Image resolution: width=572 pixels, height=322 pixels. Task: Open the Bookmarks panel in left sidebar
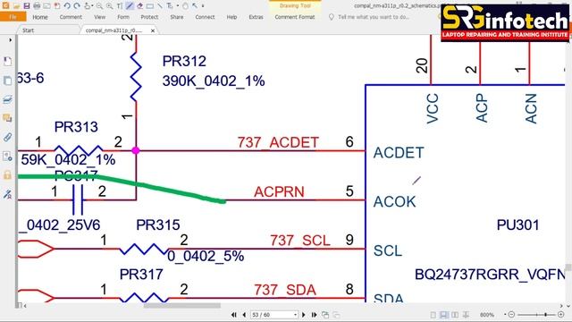pyautogui.click(x=7, y=61)
